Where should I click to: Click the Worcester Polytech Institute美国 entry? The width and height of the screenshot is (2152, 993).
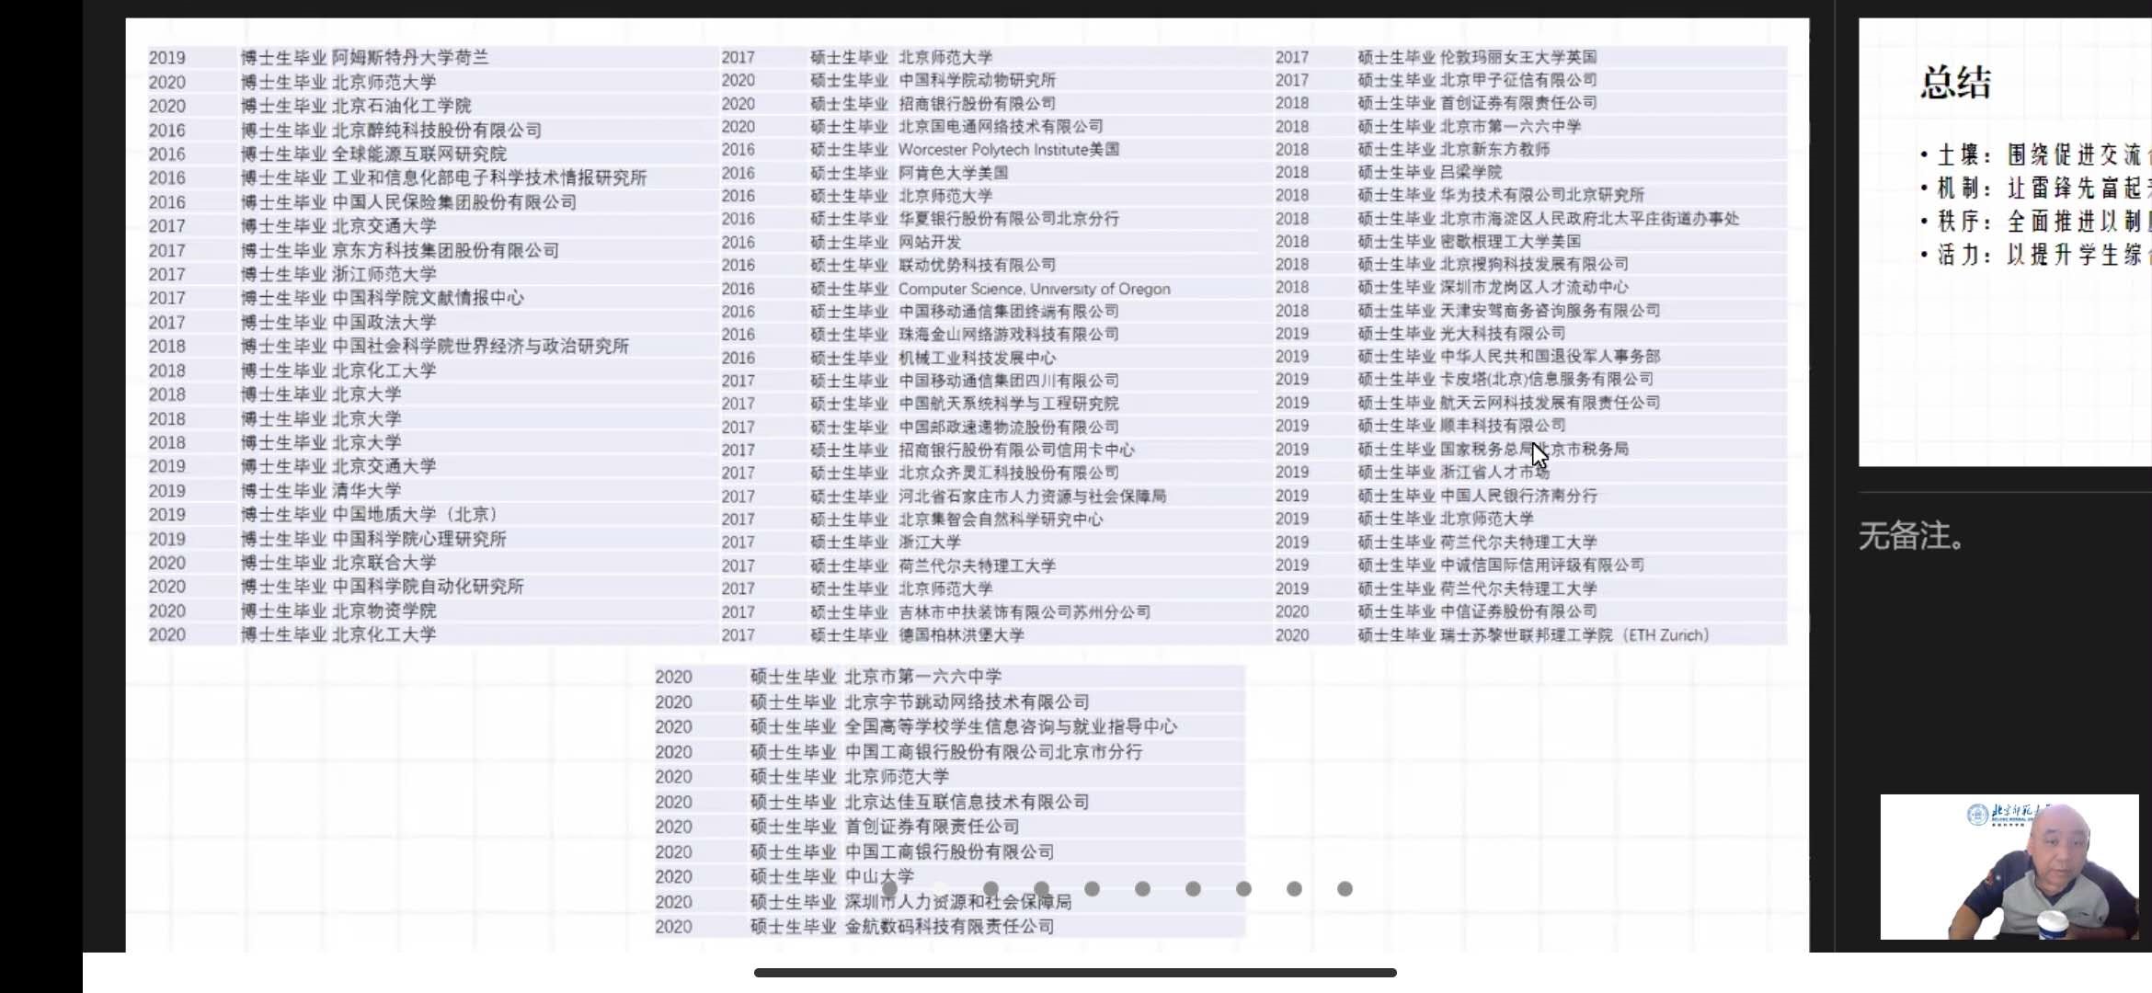click(x=1008, y=149)
